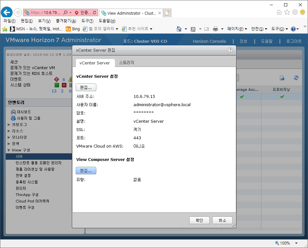Close the View Administrator browser tab
Image resolution: width=308 pixels, height=248 pixels.
[x=160, y=13]
